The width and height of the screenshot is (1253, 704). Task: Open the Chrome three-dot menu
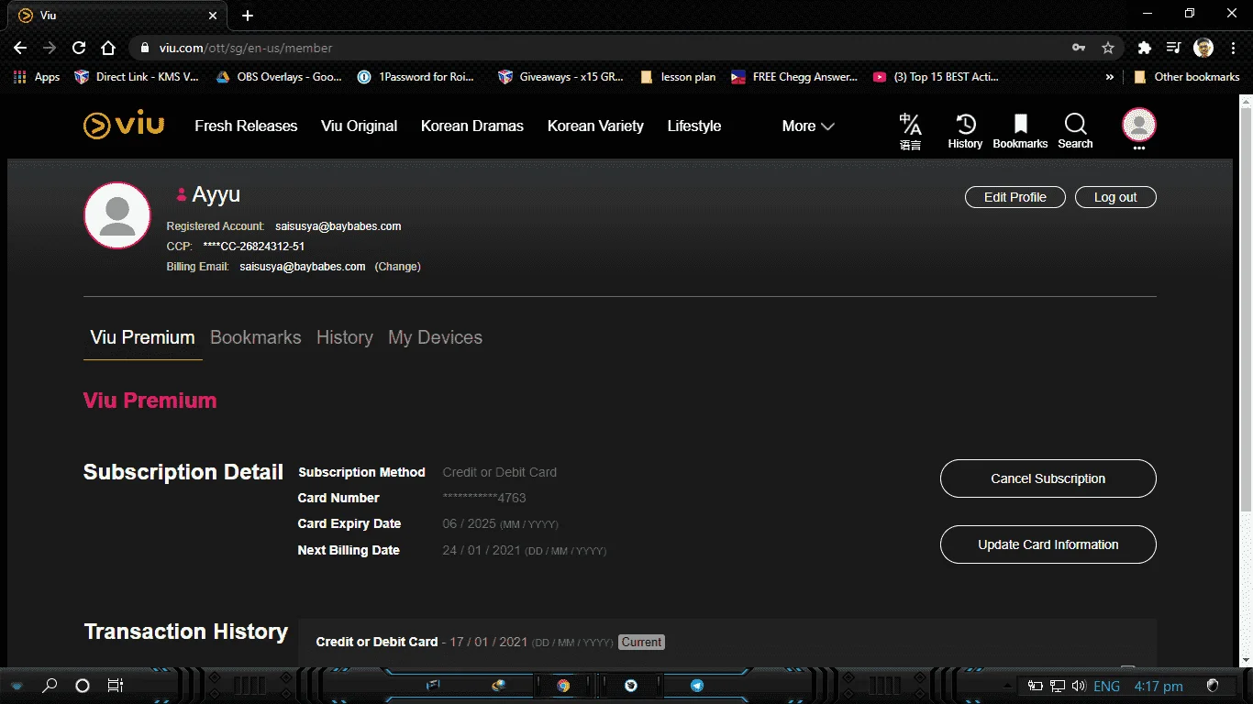tap(1232, 48)
